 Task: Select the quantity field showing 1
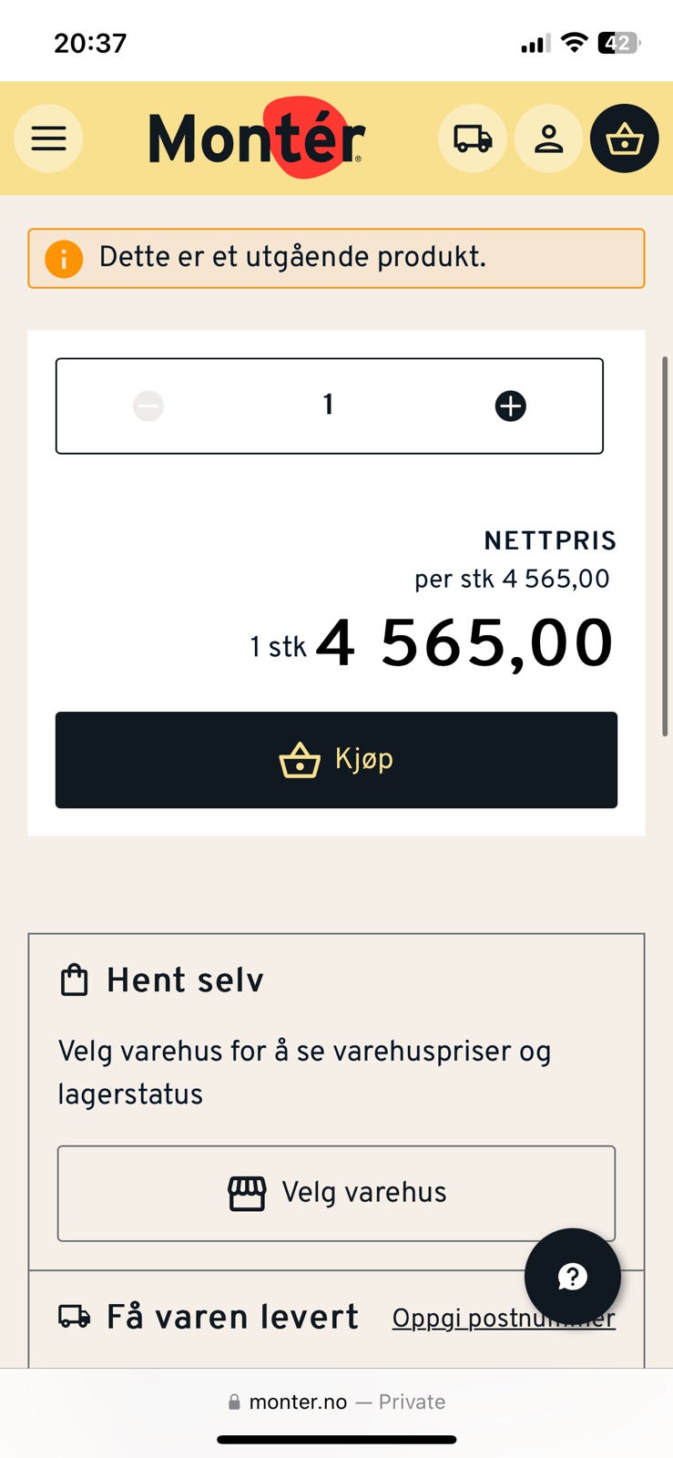point(329,406)
